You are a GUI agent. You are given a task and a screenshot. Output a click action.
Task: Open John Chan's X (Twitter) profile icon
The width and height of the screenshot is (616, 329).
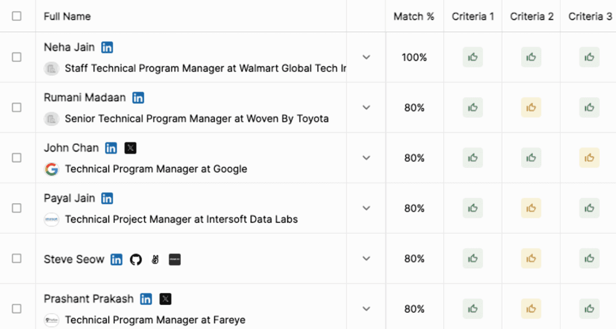130,148
